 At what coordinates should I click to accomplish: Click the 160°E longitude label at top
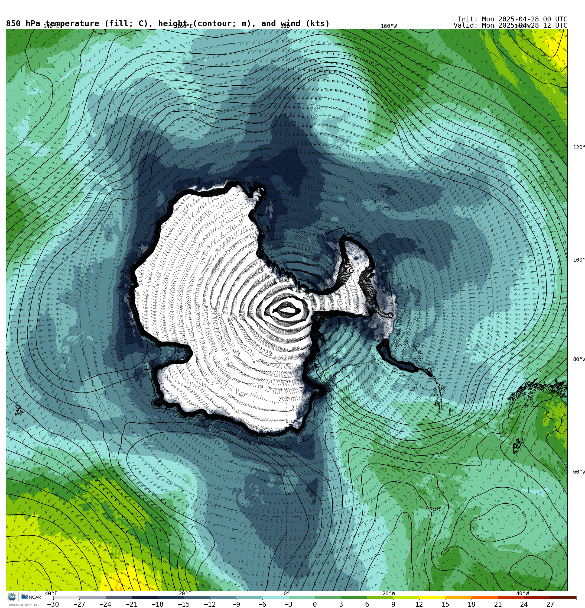[x=185, y=26]
